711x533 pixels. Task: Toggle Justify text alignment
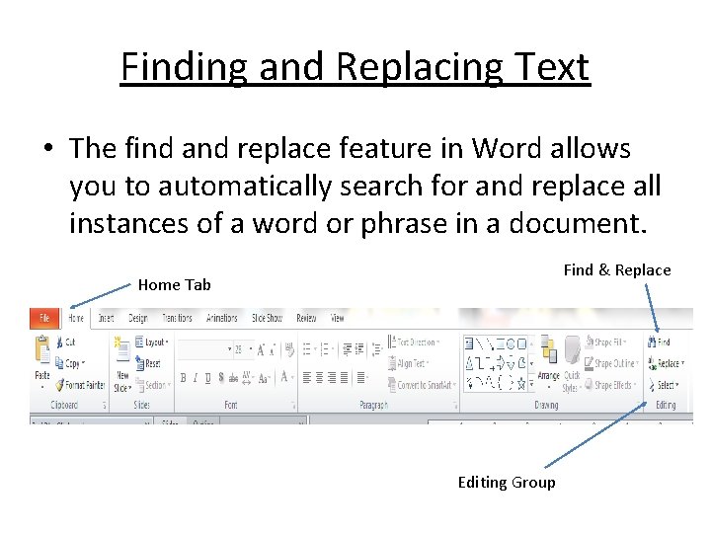345,377
